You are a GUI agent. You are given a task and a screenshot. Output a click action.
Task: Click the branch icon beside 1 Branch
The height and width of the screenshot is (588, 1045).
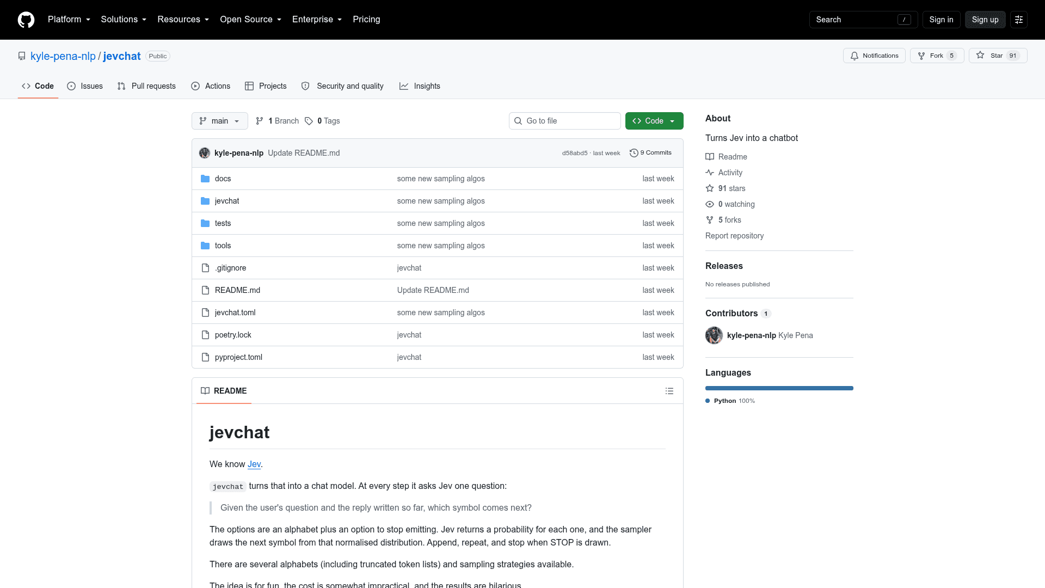pyautogui.click(x=260, y=121)
